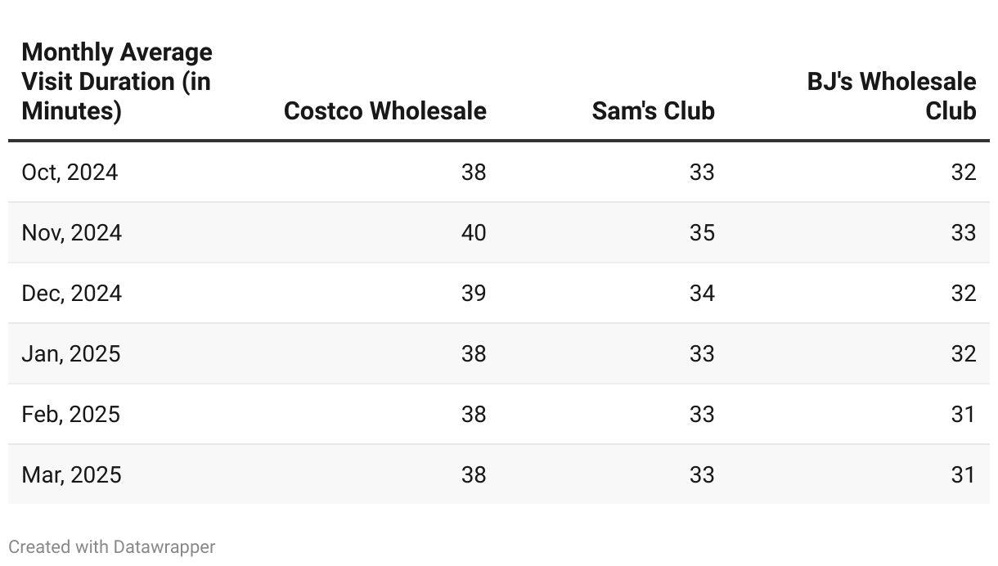This screenshot has height=566, width=998.
Task: Select the Sam's Club column header
Action: tap(653, 110)
